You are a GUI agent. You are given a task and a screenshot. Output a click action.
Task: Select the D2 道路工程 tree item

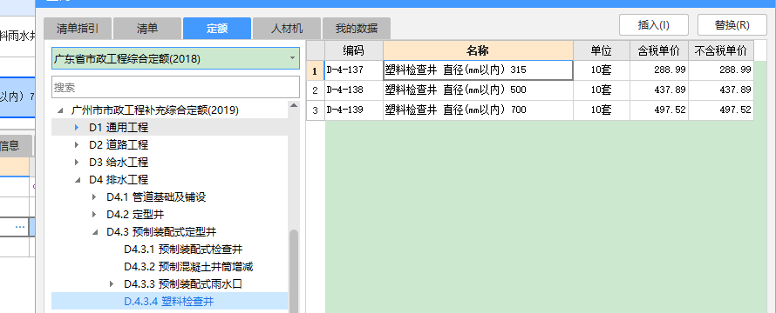click(119, 145)
